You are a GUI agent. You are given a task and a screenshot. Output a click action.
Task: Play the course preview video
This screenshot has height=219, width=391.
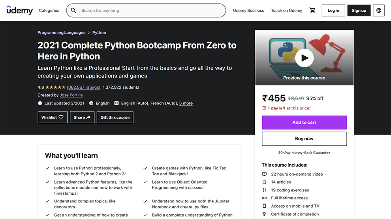pos(304,58)
